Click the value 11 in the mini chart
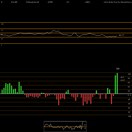 (85, 128)
